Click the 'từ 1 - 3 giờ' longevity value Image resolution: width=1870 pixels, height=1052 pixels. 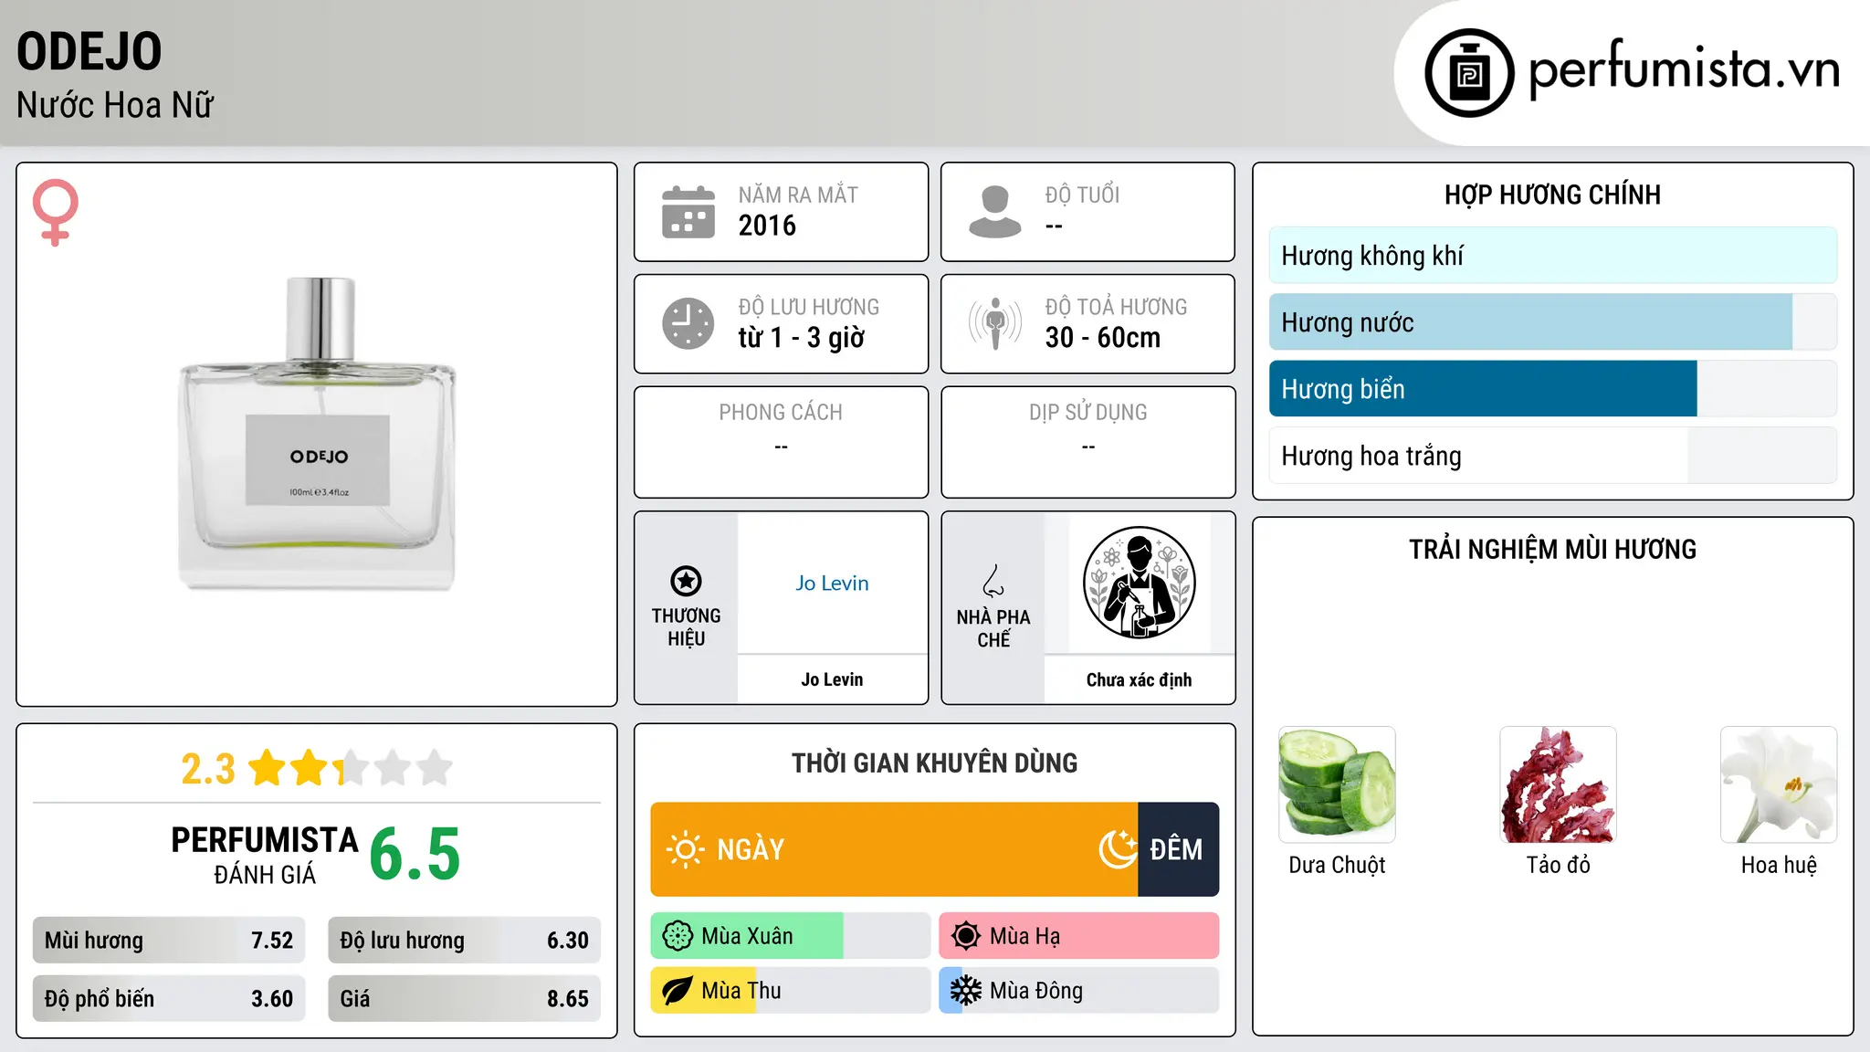(x=802, y=338)
